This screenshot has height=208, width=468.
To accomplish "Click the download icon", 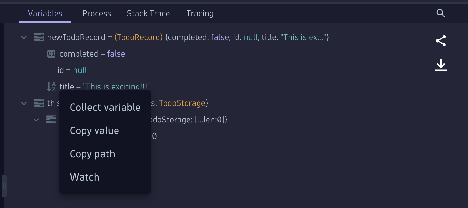I will coord(441,66).
